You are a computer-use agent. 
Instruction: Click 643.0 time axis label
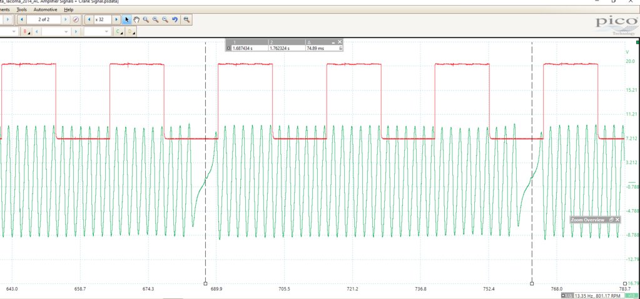click(13, 289)
